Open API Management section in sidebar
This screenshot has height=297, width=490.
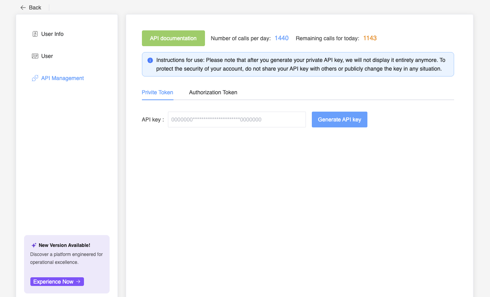(x=62, y=78)
